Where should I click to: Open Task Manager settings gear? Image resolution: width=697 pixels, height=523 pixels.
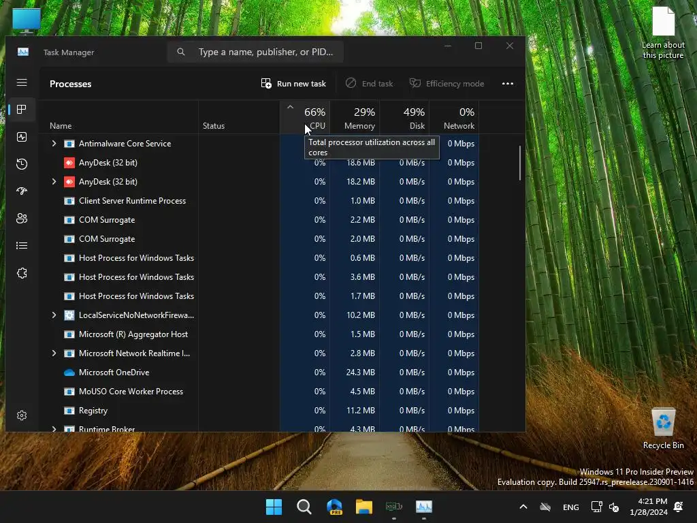(x=22, y=415)
